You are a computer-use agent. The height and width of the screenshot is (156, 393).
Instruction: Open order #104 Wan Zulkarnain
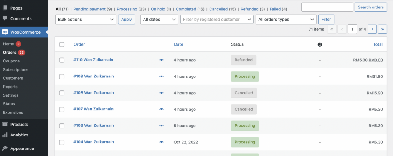[94, 142]
